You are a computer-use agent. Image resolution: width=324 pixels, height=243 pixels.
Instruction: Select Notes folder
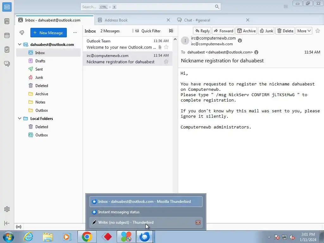[48, 102]
